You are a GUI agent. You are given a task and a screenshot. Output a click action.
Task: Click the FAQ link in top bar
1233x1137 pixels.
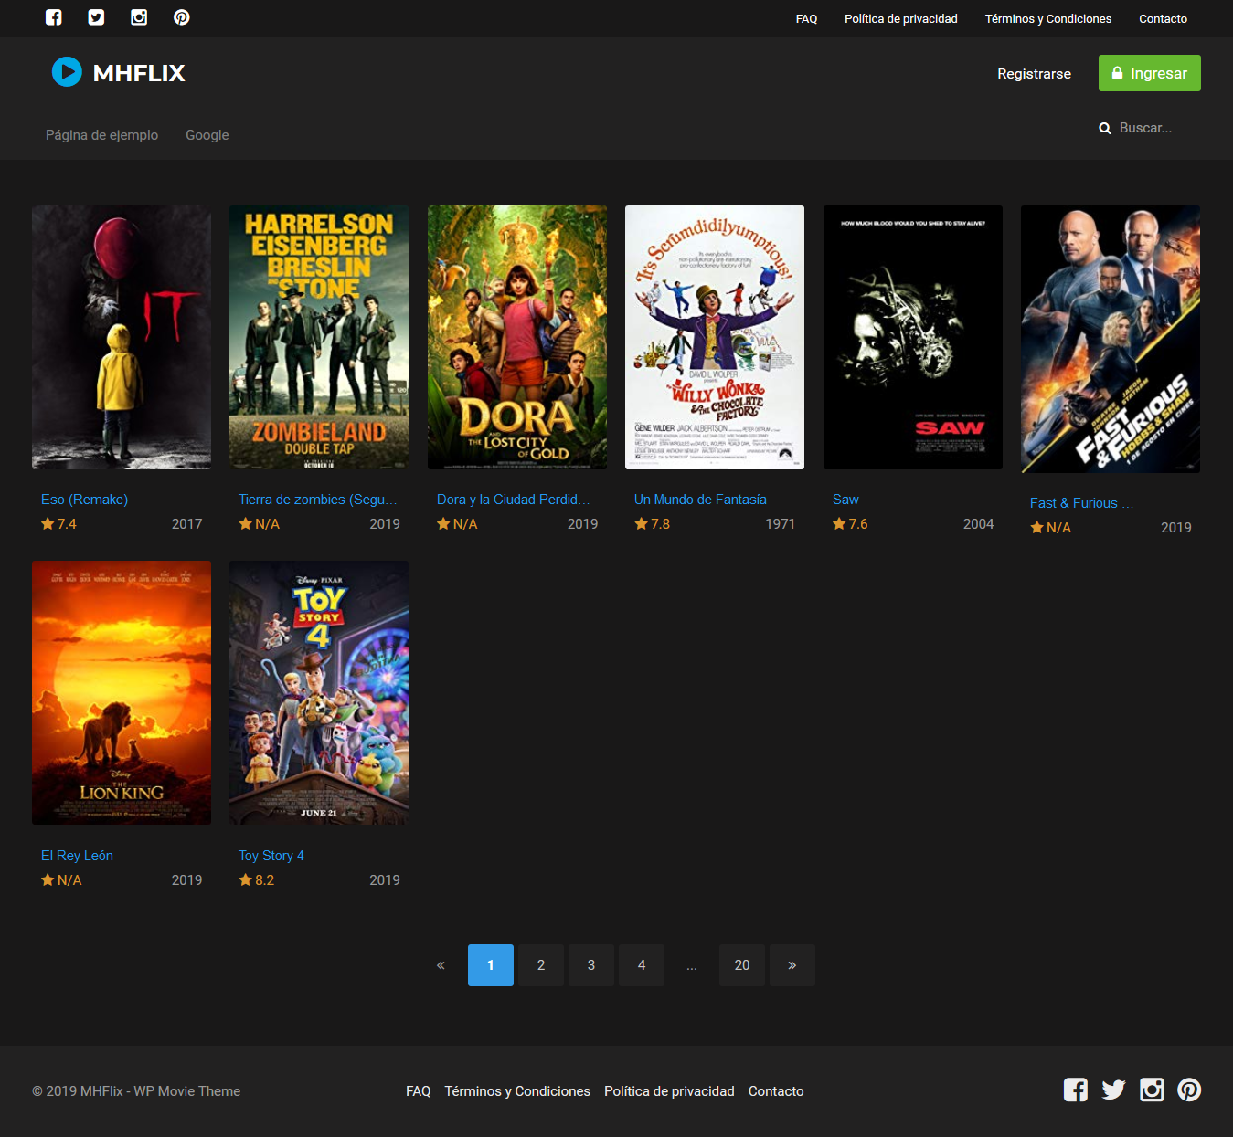(806, 18)
